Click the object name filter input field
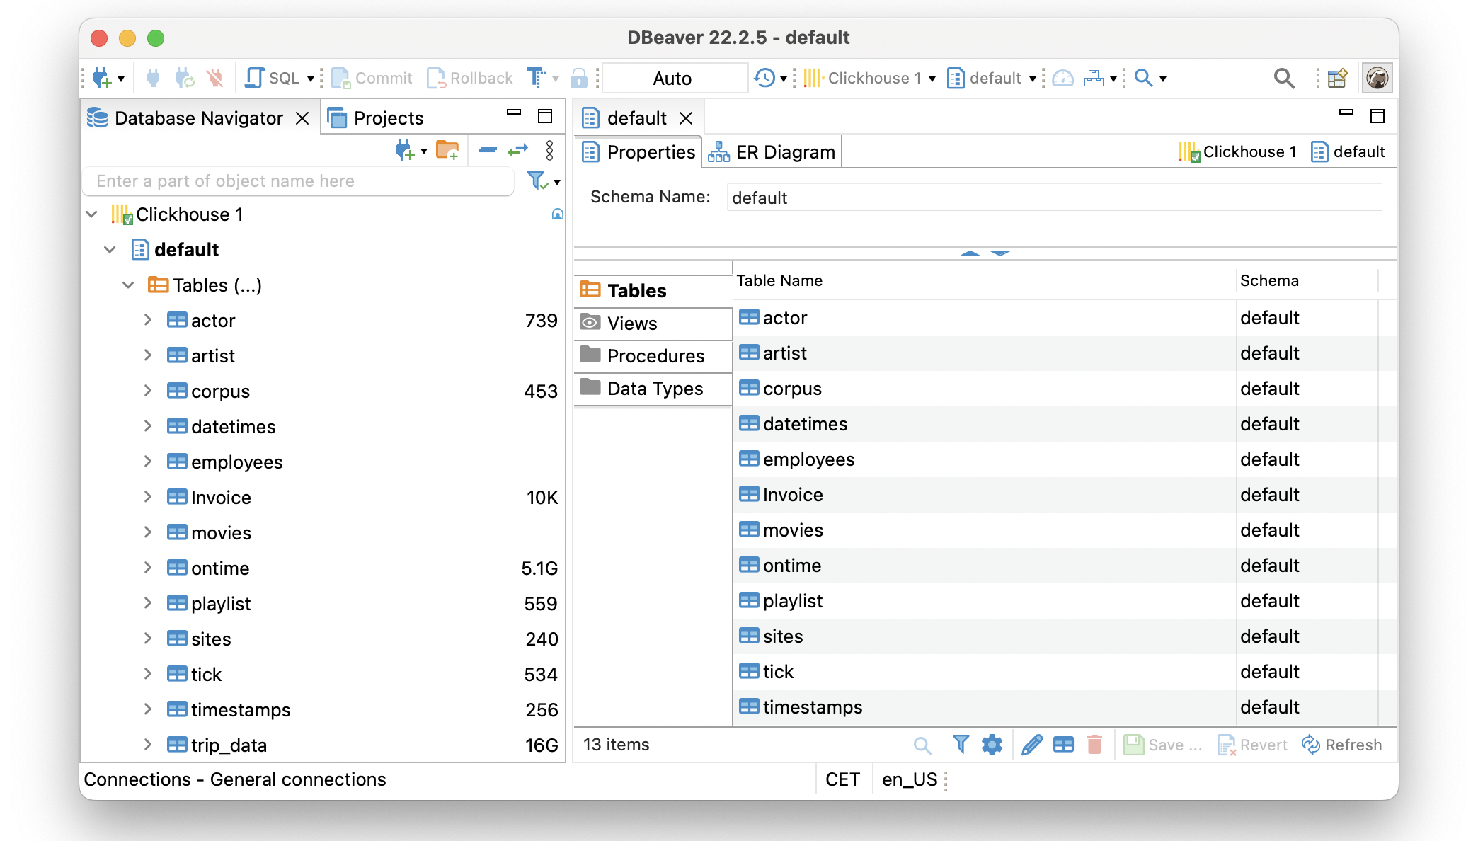This screenshot has width=1478, height=841. (298, 181)
